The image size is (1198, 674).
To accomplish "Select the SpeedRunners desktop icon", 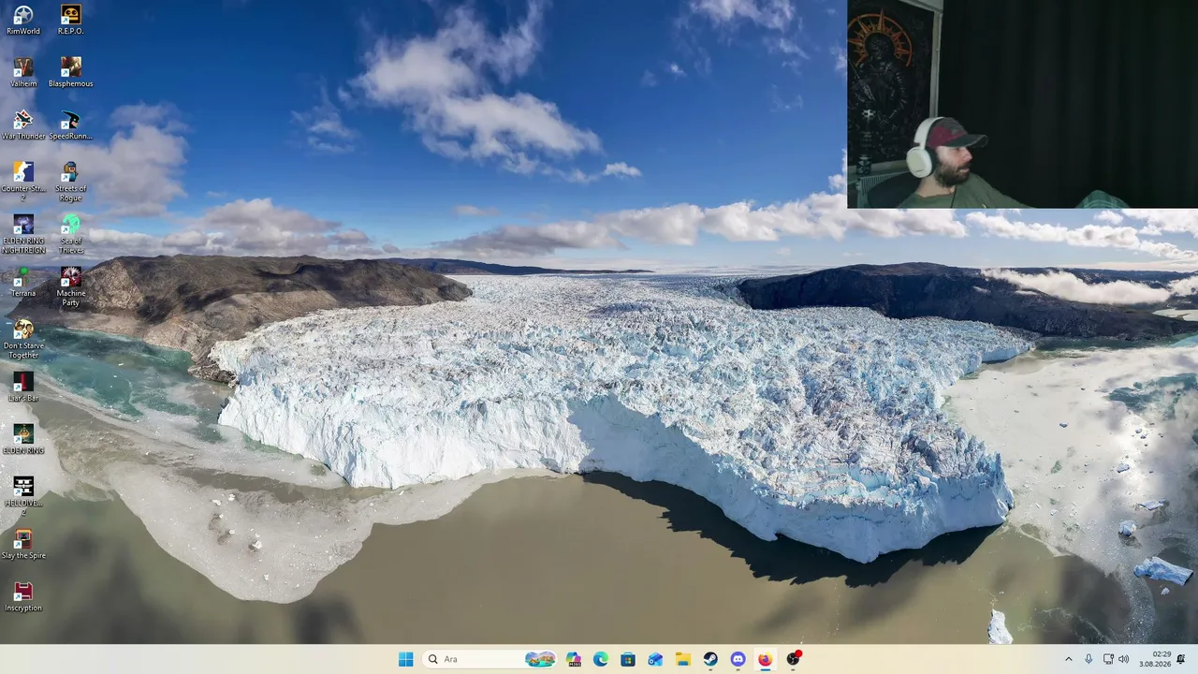I will coord(71,125).
